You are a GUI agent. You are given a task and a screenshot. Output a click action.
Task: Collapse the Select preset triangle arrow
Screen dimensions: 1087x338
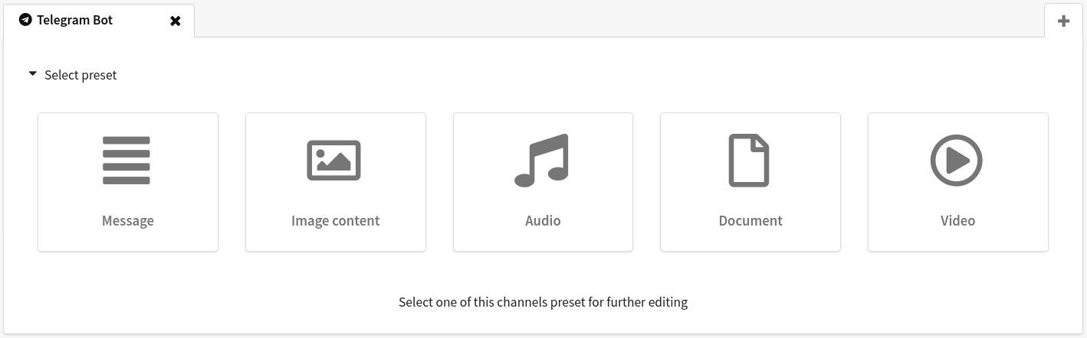32,74
